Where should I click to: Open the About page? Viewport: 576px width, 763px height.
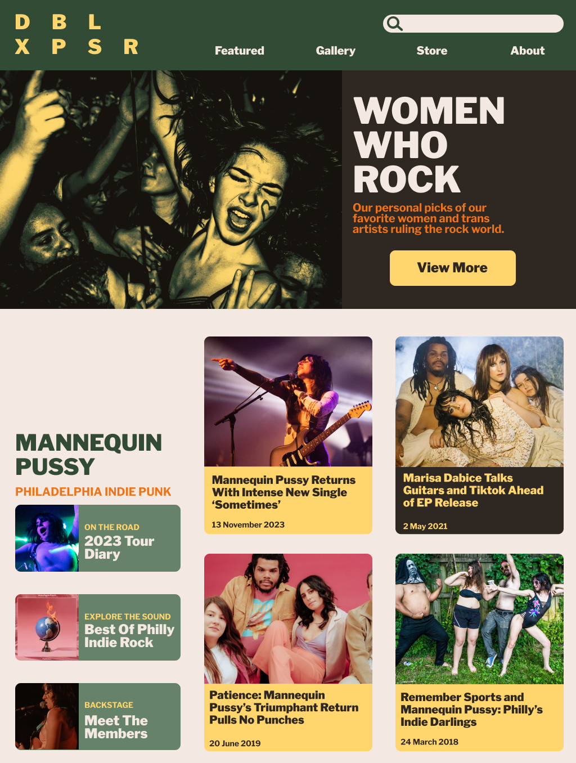528,51
